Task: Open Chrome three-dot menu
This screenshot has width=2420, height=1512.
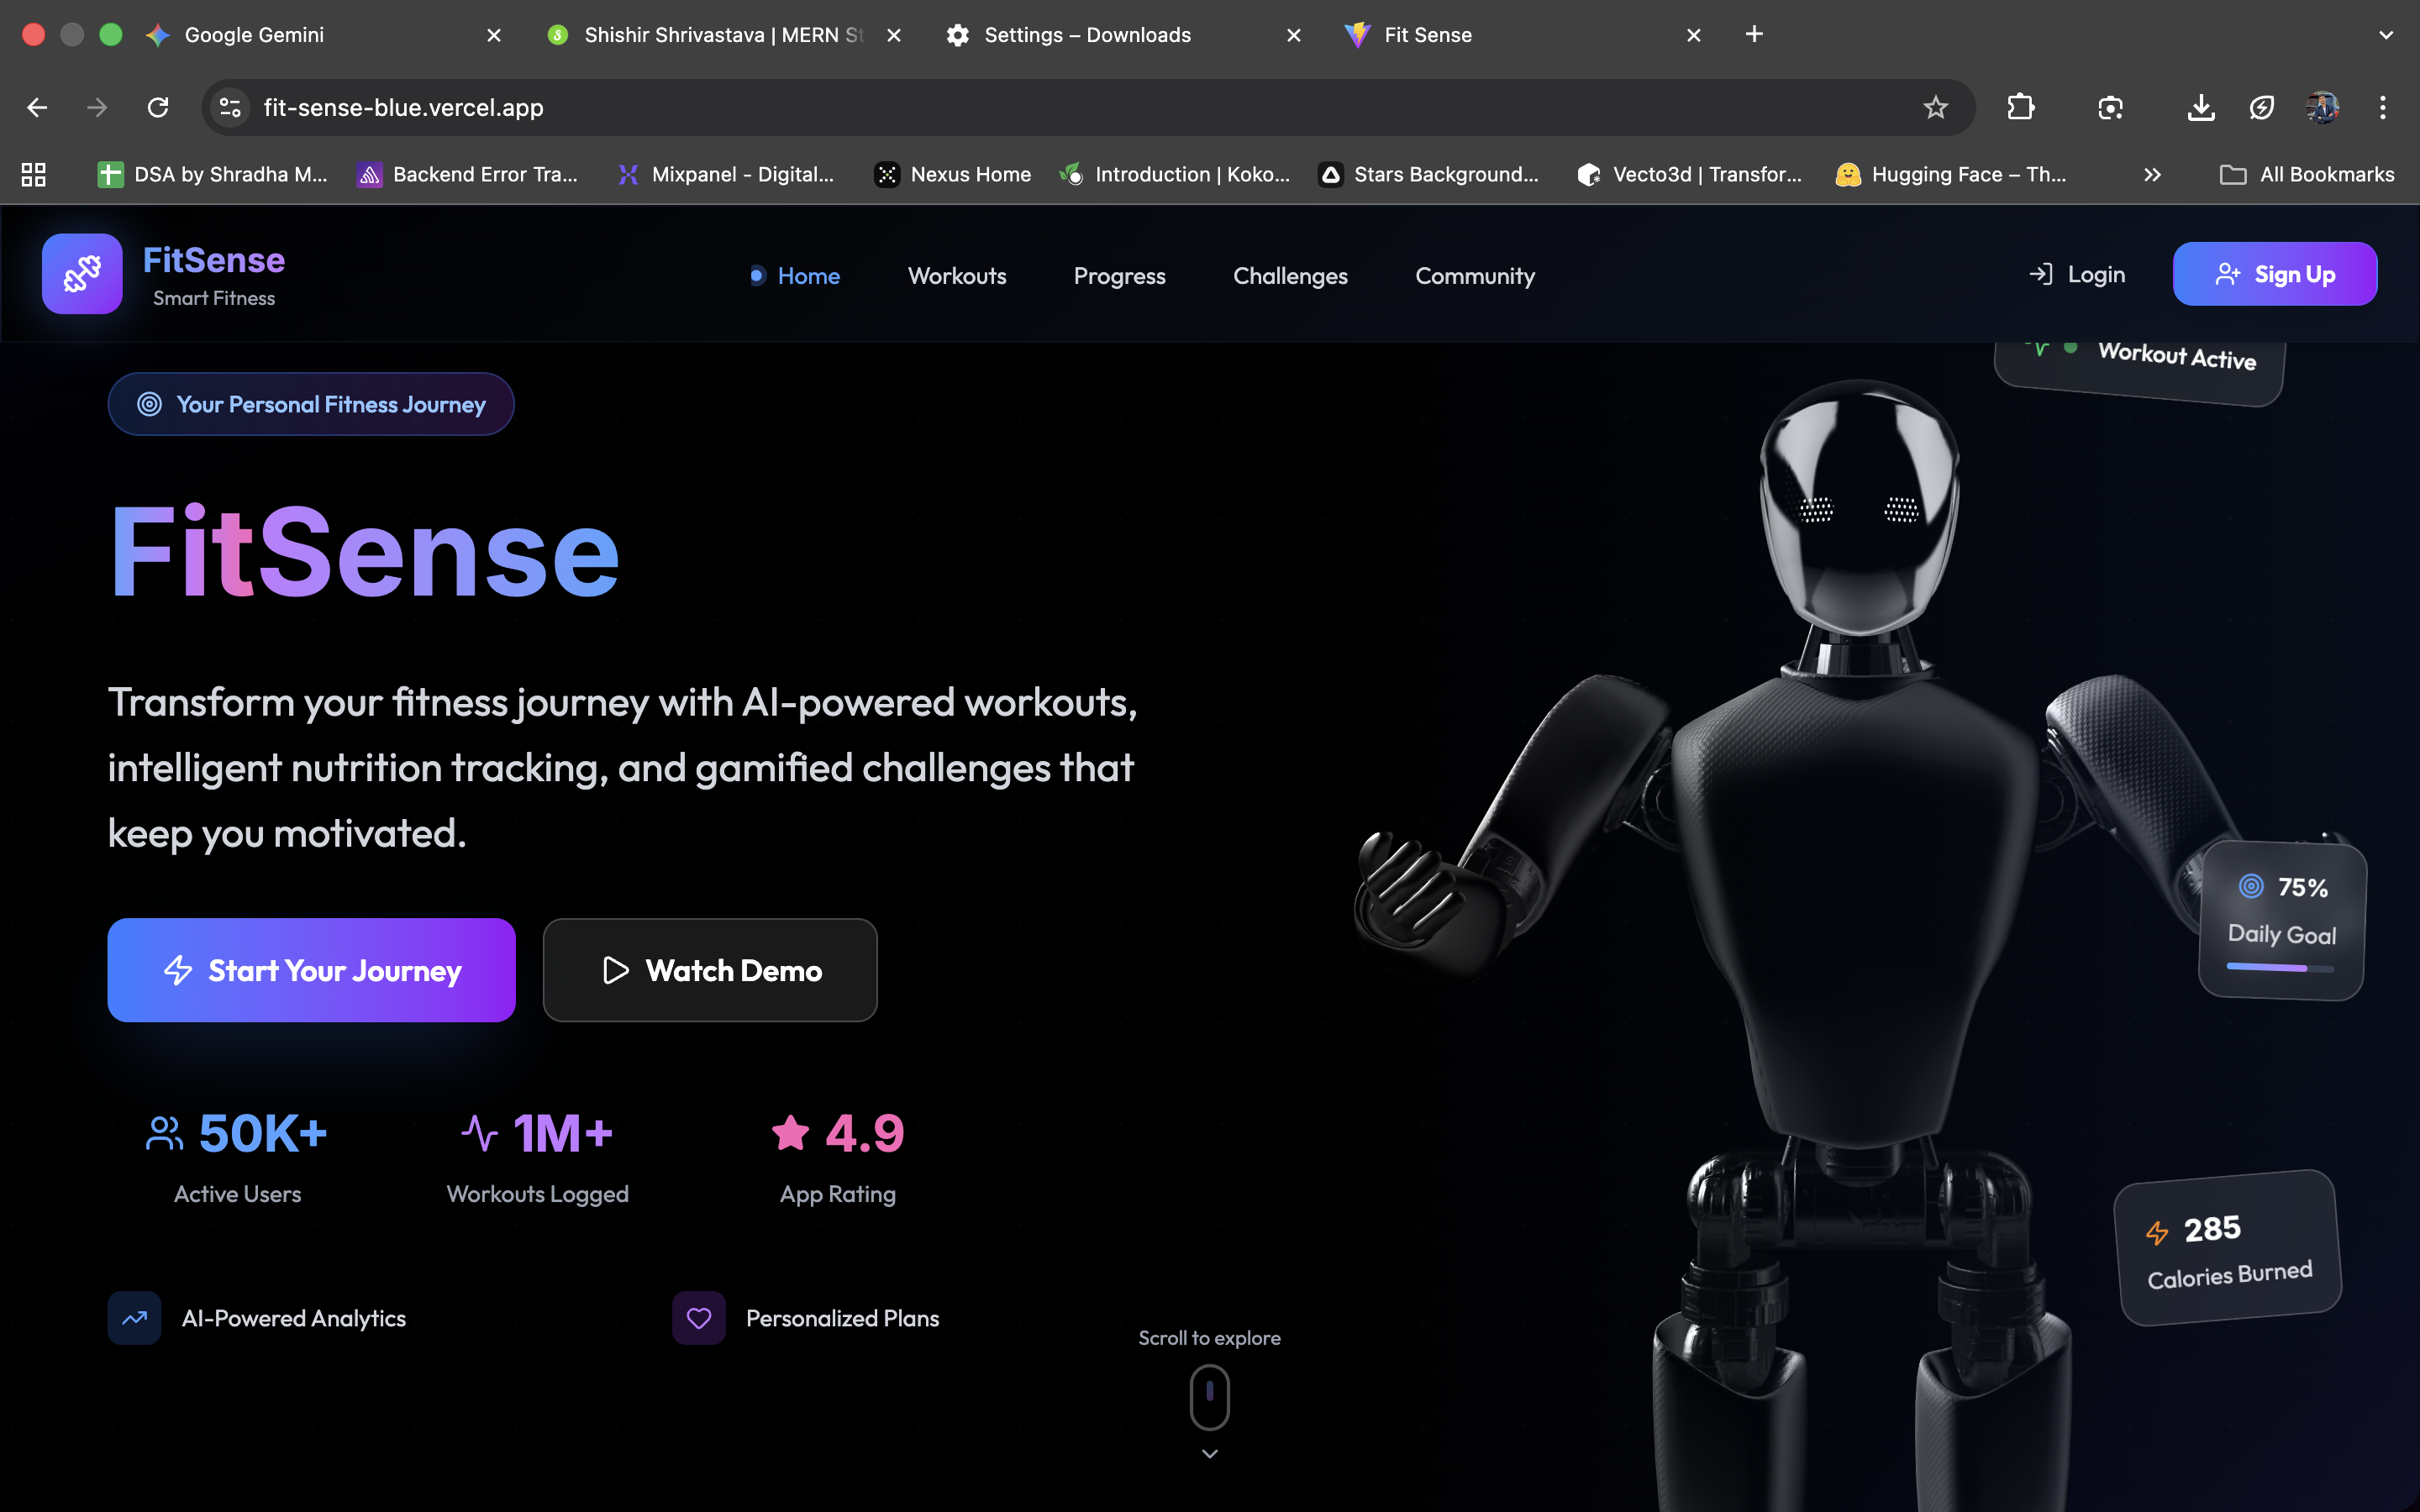Action: (2383, 107)
